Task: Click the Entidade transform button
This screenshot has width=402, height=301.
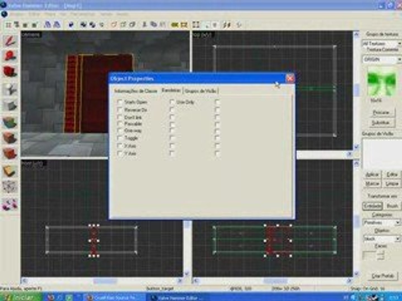Action: click(372, 206)
